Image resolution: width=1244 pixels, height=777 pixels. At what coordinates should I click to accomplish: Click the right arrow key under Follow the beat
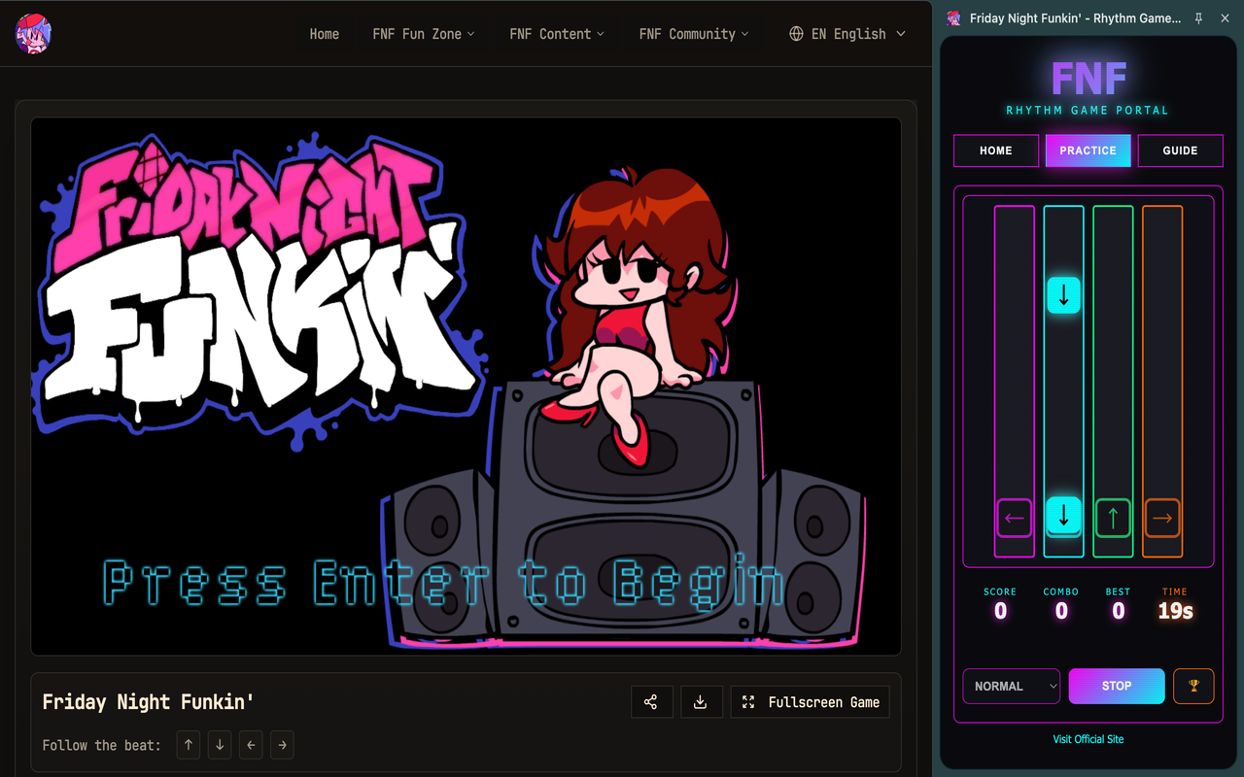[x=282, y=745]
